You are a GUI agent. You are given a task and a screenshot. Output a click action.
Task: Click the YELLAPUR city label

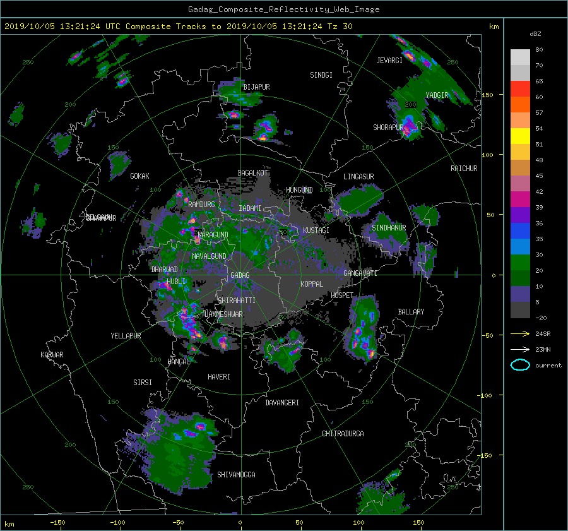click(126, 336)
